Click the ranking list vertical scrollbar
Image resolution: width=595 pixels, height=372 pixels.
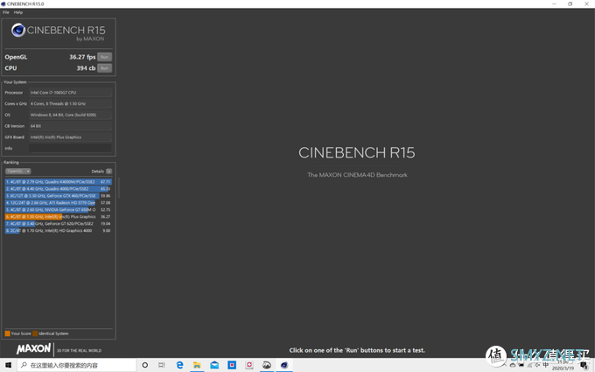(x=119, y=187)
